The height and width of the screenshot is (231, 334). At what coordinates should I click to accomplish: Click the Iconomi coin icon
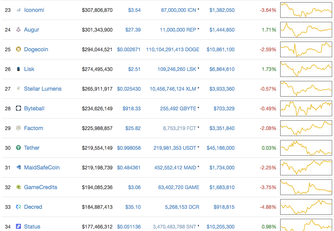(x=18, y=10)
